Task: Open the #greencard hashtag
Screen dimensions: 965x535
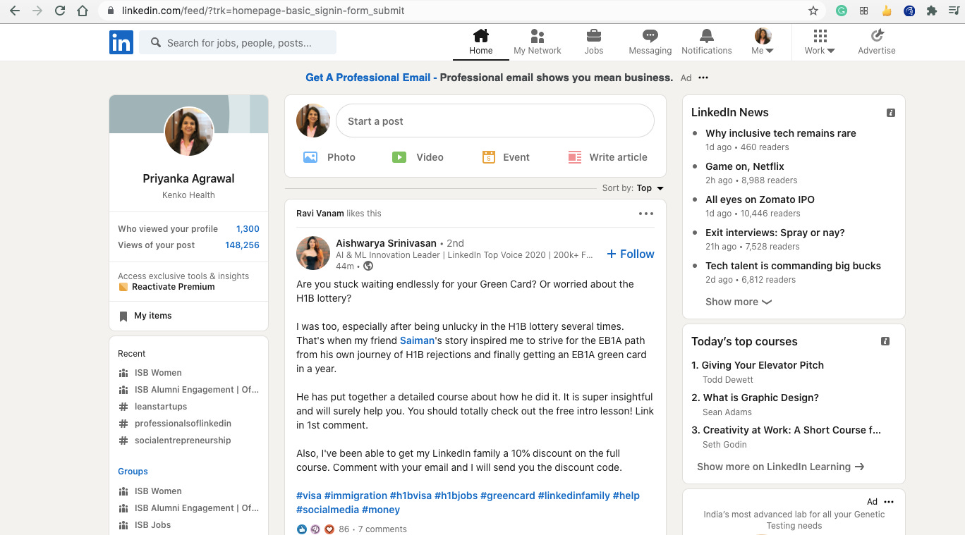Action: [508, 496]
